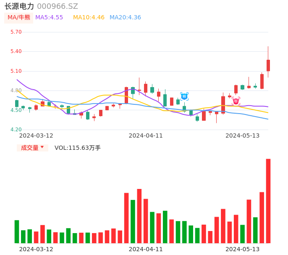Click the MA5:4.55 legend label
Screen dimensions: 288x255
pos(49,18)
